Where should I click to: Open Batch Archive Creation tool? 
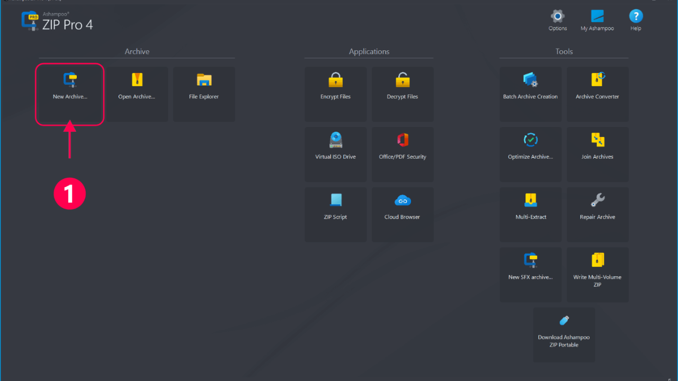[x=531, y=94]
